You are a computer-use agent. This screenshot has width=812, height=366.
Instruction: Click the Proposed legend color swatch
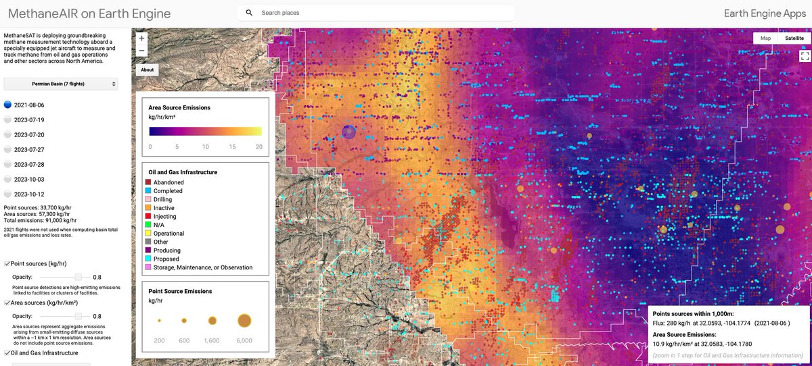tap(148, 259)
